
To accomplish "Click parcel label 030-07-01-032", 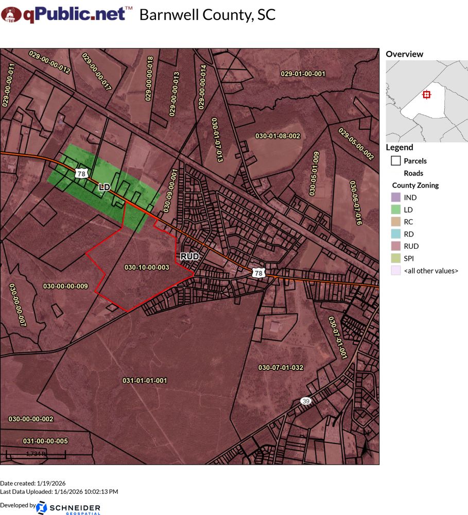I will click(281, 368).
